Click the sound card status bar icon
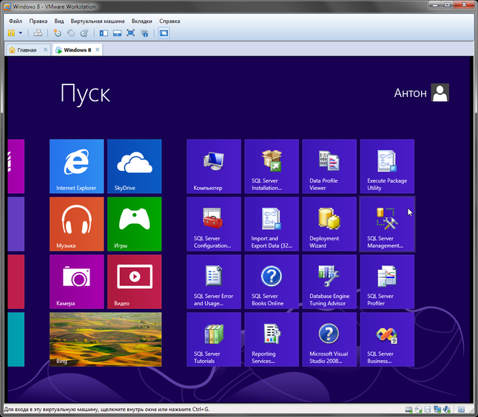478x417 pixels. click(447, 410)
